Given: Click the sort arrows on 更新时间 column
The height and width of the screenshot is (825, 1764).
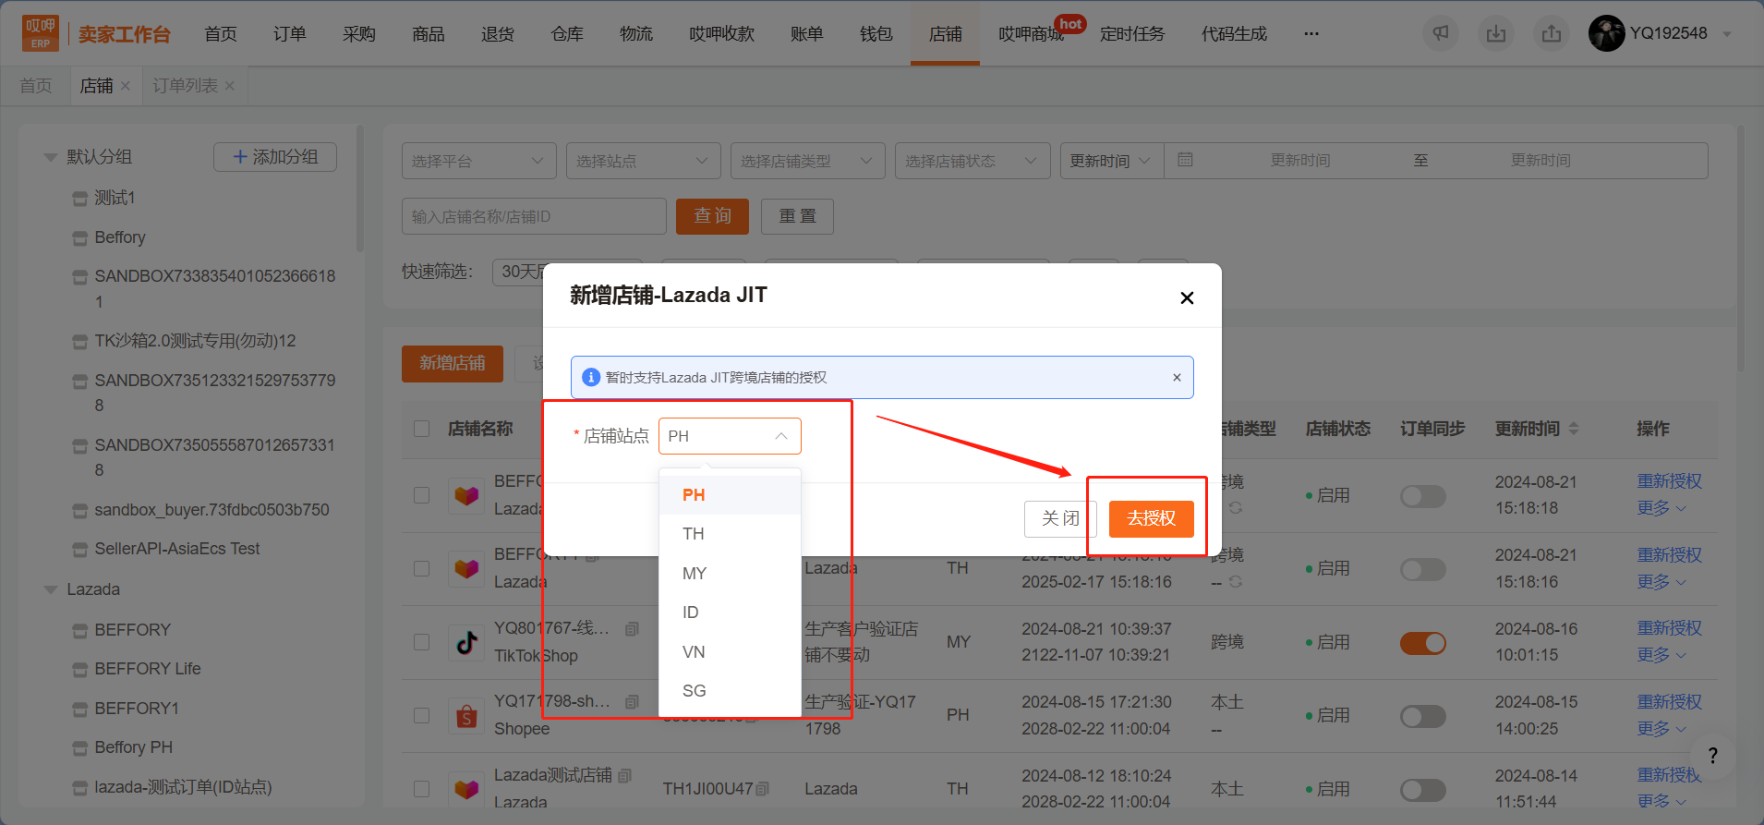Looking at the screenshot, I should [1574, 429].
